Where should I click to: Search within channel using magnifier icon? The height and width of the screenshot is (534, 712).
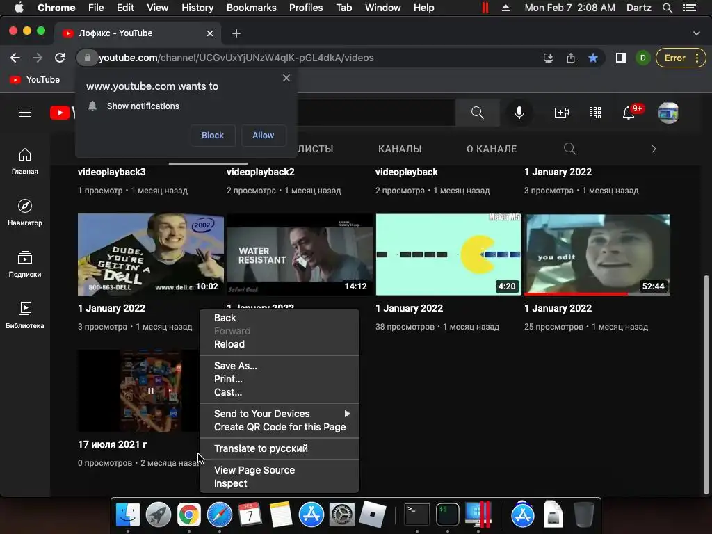coord(570,149)
